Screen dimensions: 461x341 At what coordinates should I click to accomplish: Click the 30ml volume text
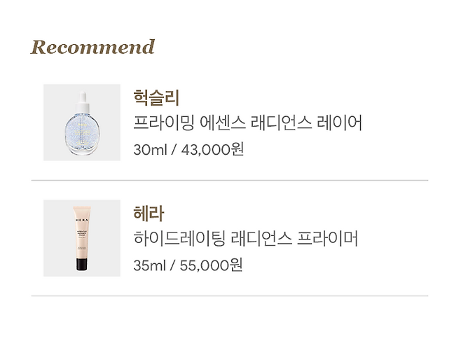pos(150,150)
